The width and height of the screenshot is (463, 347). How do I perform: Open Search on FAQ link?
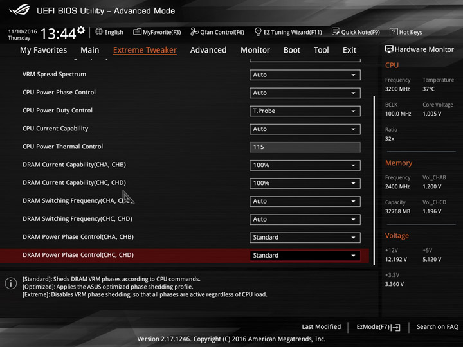(x=437, y=326)
